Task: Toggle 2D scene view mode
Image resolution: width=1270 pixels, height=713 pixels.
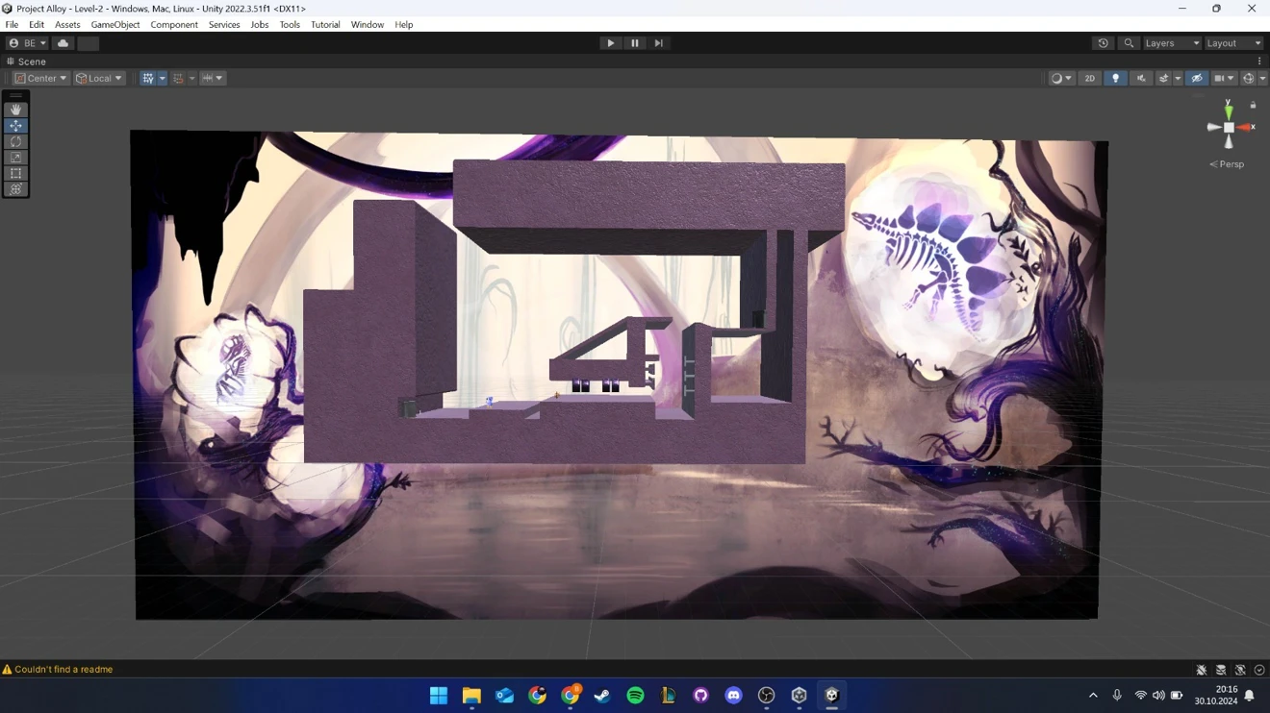Action: (x=1089, y=79)
